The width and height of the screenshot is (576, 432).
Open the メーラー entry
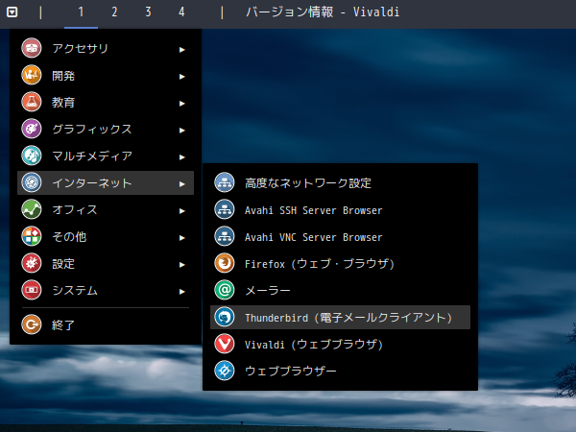coord(340,290)
